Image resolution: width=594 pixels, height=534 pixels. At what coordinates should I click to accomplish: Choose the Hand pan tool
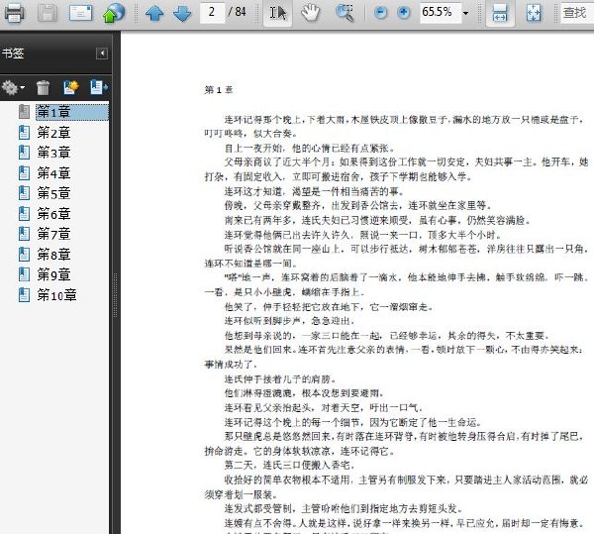310,13
